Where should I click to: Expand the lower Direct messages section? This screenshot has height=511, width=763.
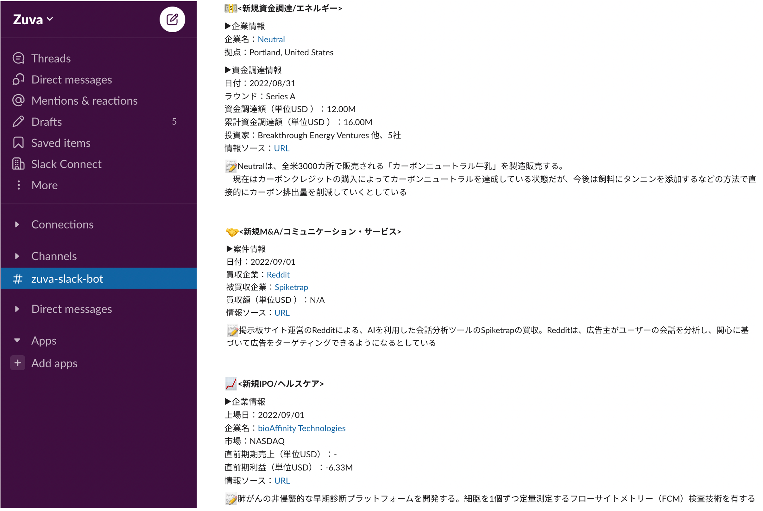pos(17,309)
